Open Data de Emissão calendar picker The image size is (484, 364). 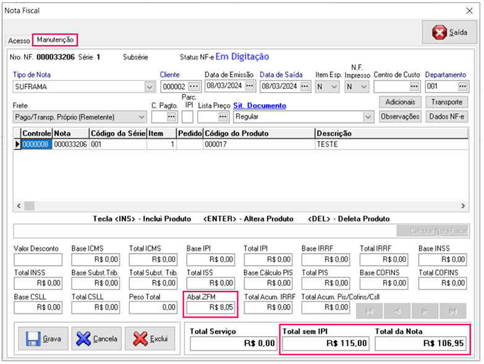point(249,86)
